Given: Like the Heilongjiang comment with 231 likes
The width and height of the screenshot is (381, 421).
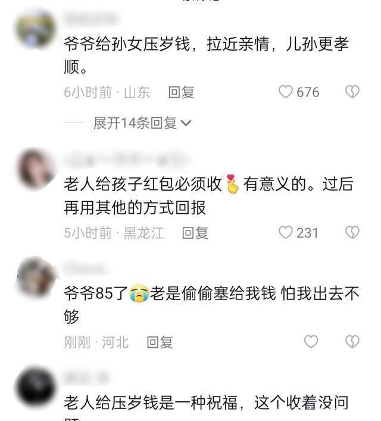Looking at the screenshot, I should point(285,232).
